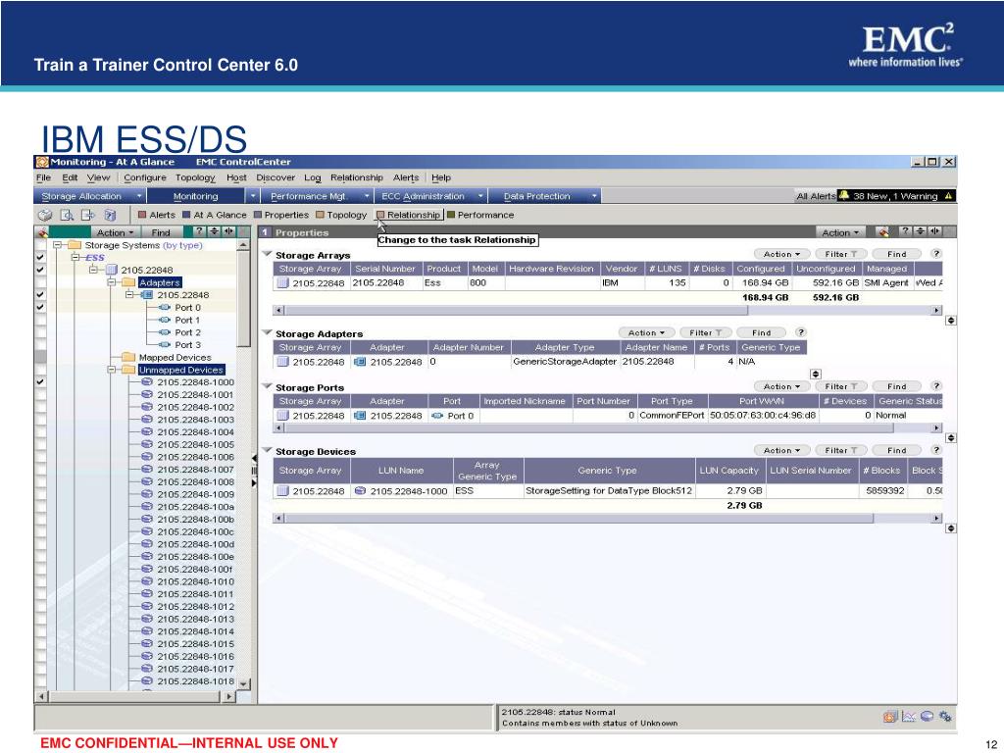Click the eraser icon in Properties panel header
This screenshot has height=753, width=1004.
pyautogui.click(x=883, y=231)
